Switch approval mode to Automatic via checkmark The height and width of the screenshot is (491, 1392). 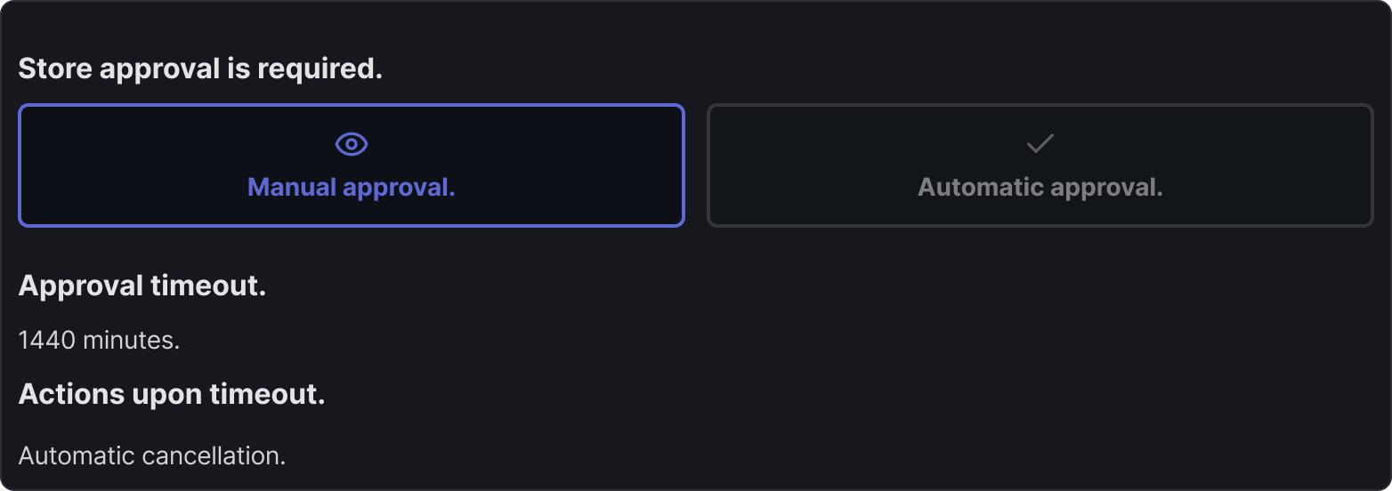point(1040,143)
